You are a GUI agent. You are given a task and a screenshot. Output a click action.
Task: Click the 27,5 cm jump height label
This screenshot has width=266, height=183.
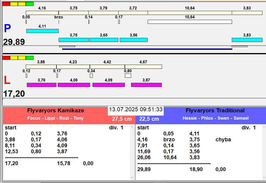click(x=122, y=119)
